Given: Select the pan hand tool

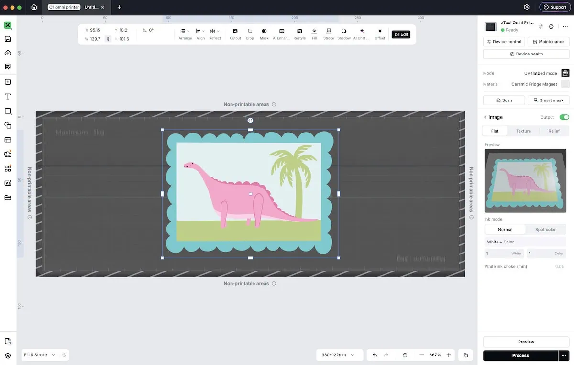Looking at the screenshot, I should [x=405, y=355].
